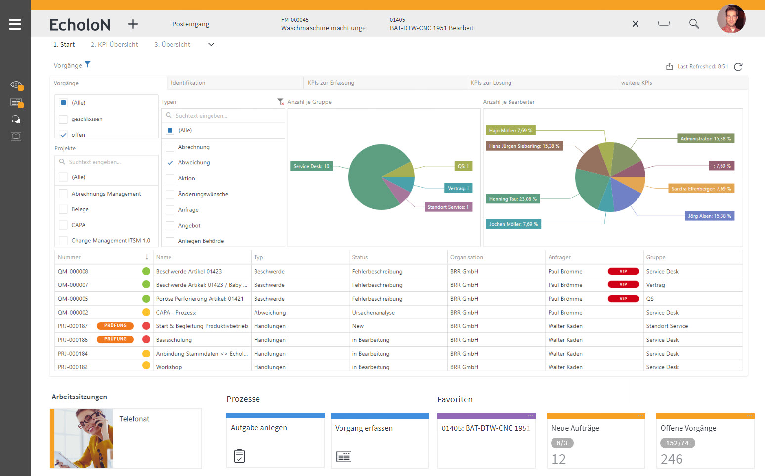The width and height of the screenshot is (765, 476).
Task: Open the Posteingang tab
Action: coord(191,24)
